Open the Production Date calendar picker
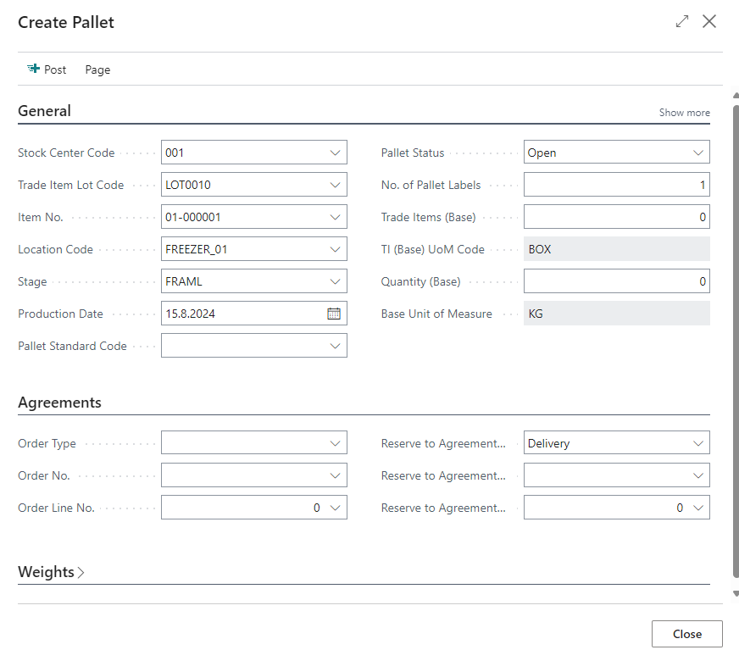This screenshot has width=739, height=661. click(334, 314)
